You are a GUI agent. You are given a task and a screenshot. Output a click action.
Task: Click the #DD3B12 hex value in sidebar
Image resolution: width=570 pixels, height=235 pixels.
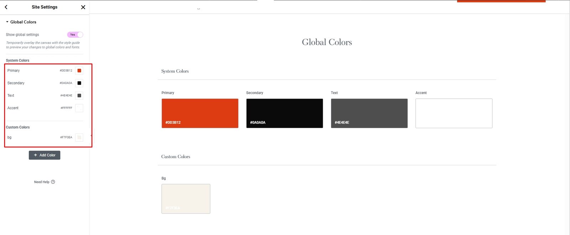click(x=66, y=70)
